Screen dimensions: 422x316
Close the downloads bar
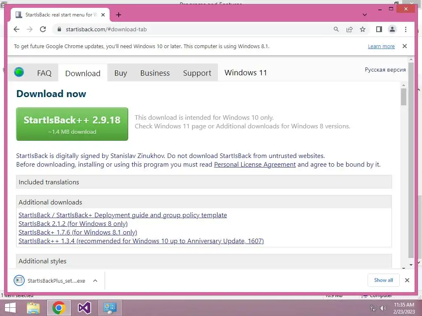click(x=407, y=280)
